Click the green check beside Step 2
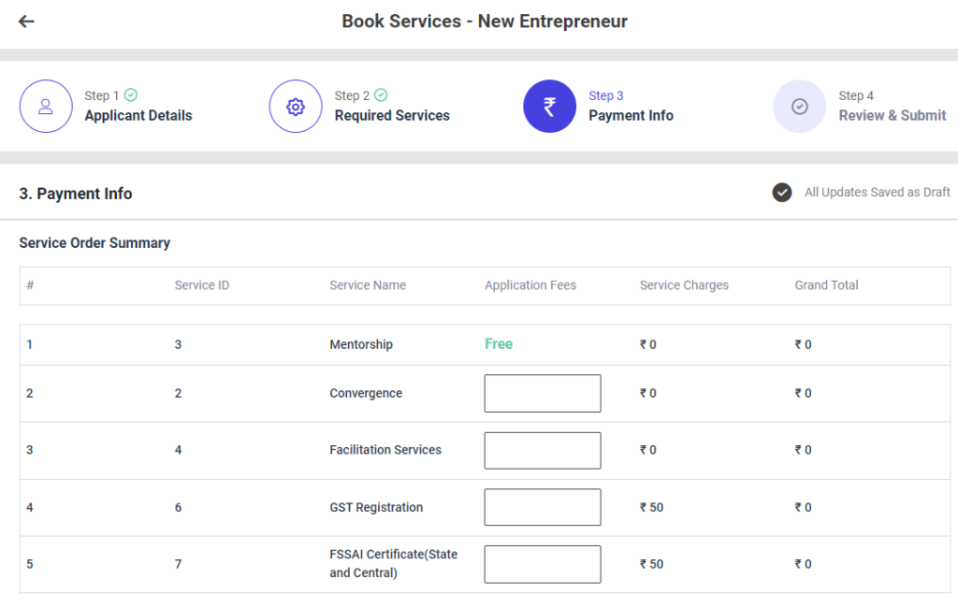The height and width of the screenshot is (594, 958). [x=381, y=95]
